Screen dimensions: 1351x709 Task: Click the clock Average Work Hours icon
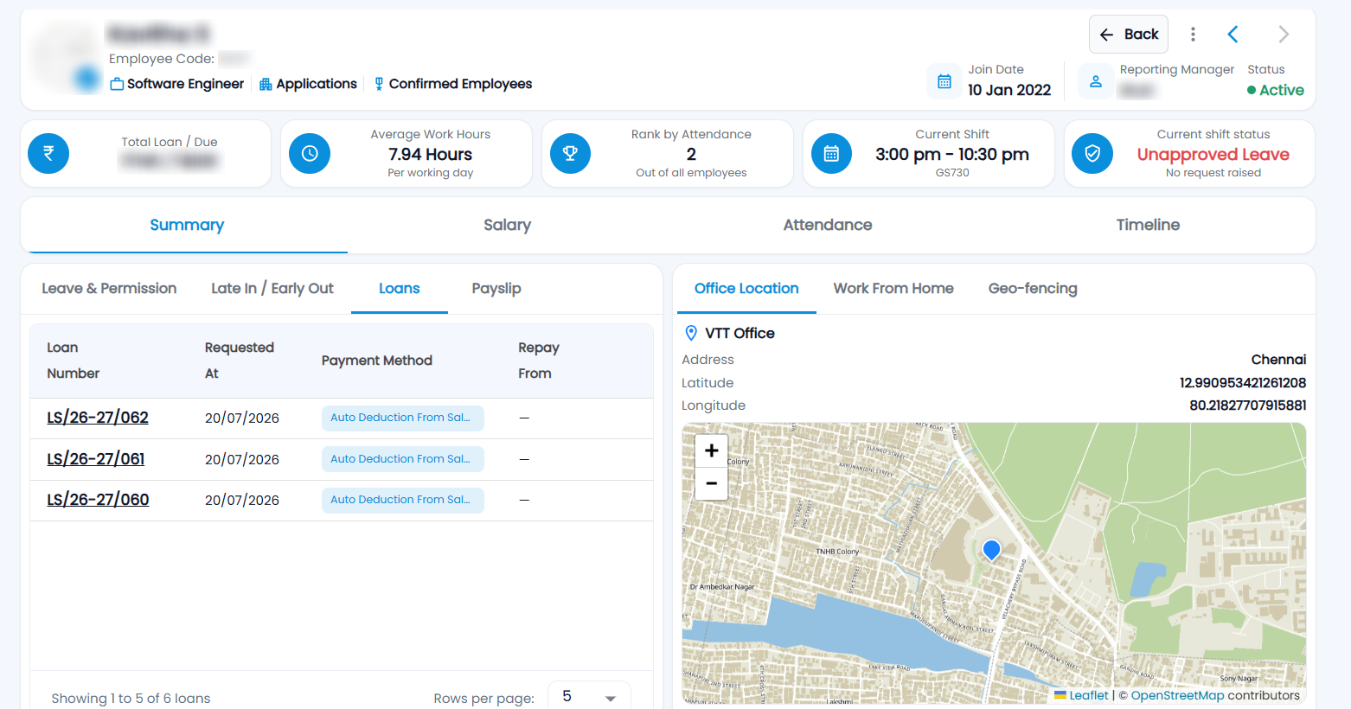click(310, 154)
